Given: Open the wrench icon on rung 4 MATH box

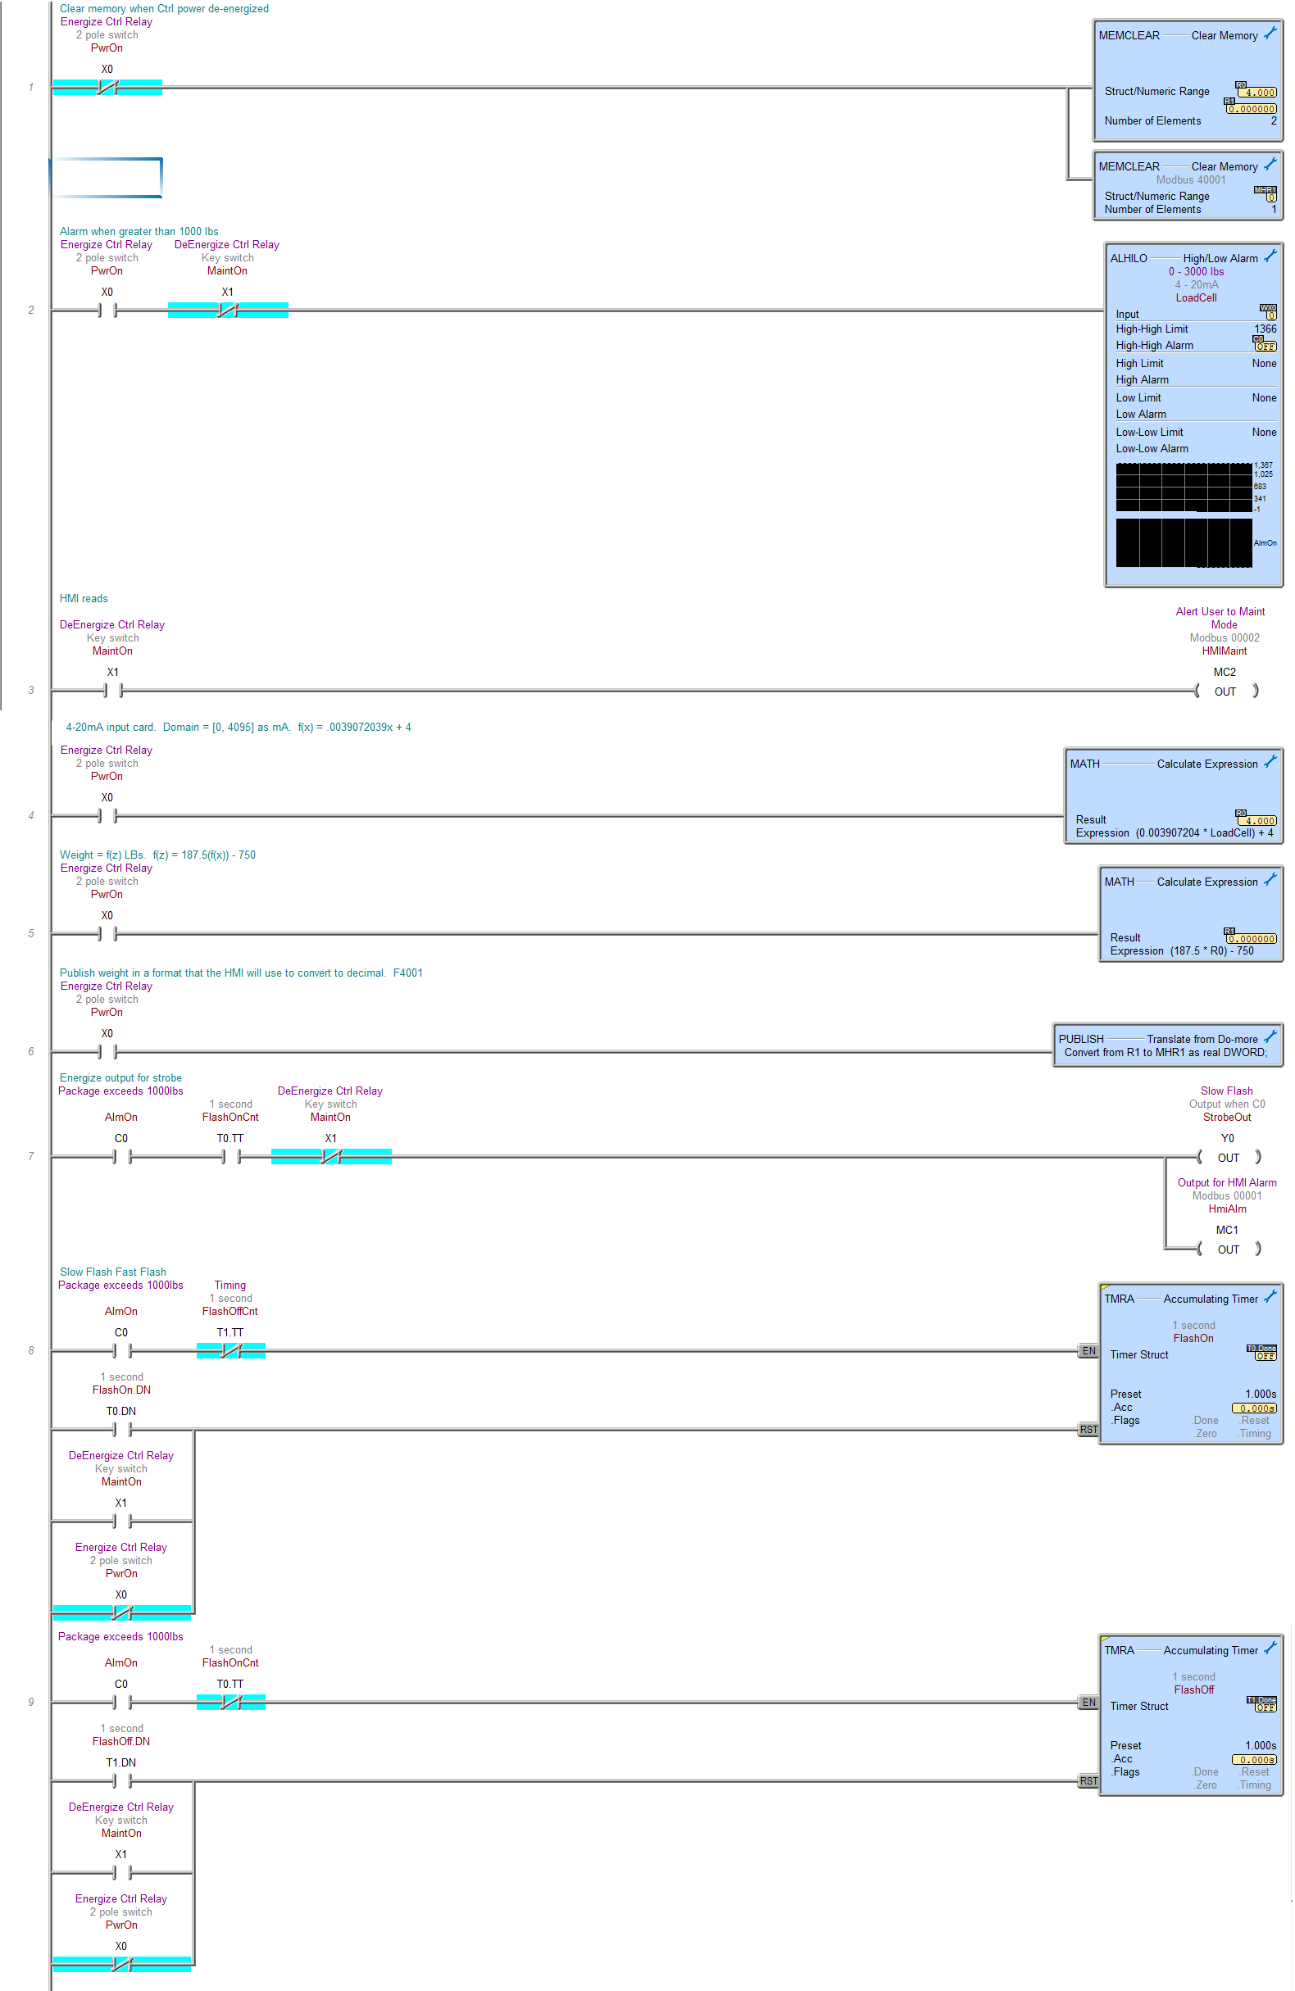Looking at the screenshot, I should [x=1270, y=762].
